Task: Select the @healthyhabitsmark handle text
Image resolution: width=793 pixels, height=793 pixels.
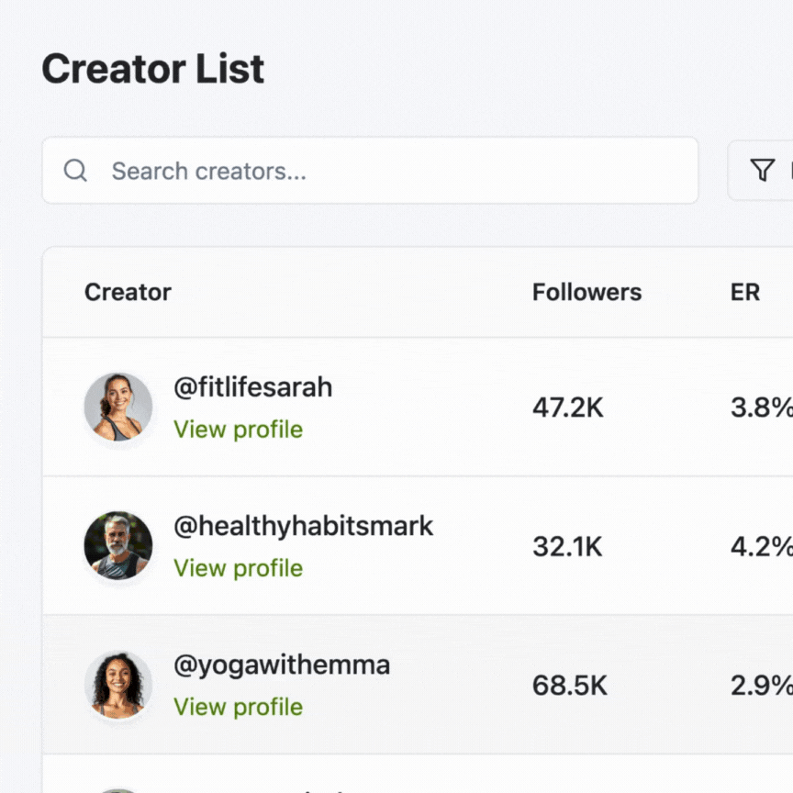Action: pos(303,526)
